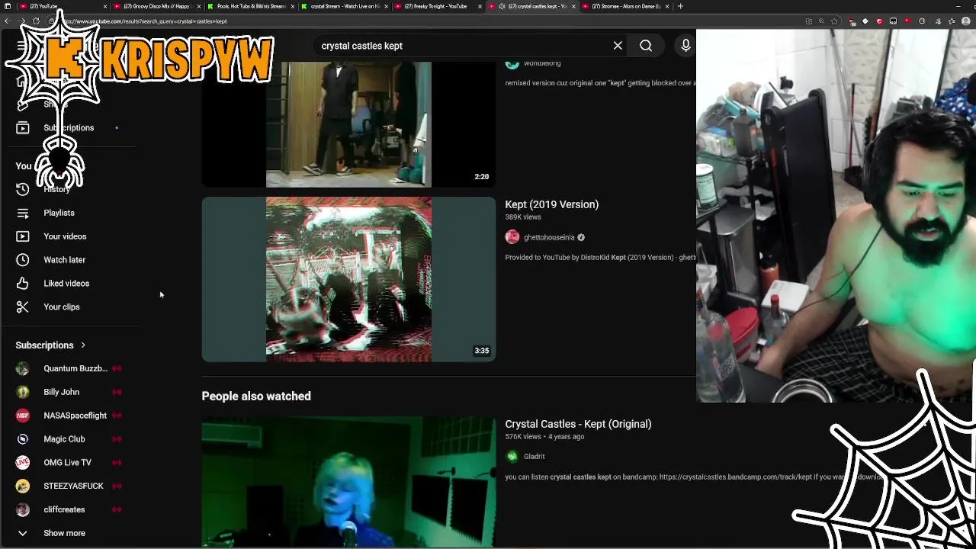Open the Gladrit channel name
976x549 pixels.
534,457
